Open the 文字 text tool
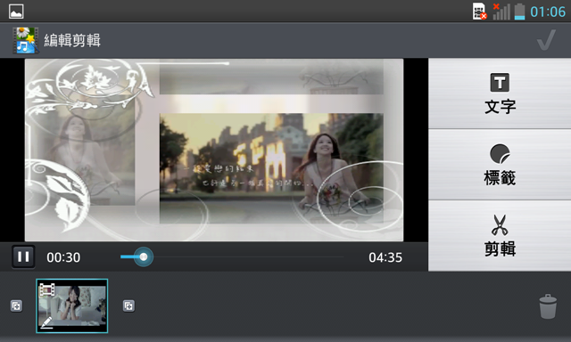The image size is (571, 342). pyautogui.click(x=500, y=94)
